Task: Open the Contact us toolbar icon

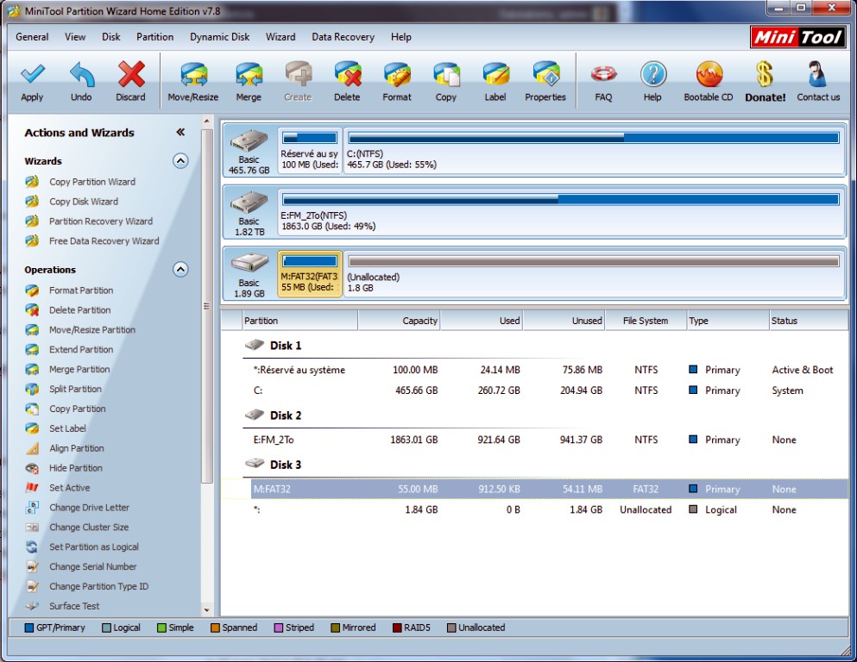Action: pyautogui.click(x=818, y=82)
